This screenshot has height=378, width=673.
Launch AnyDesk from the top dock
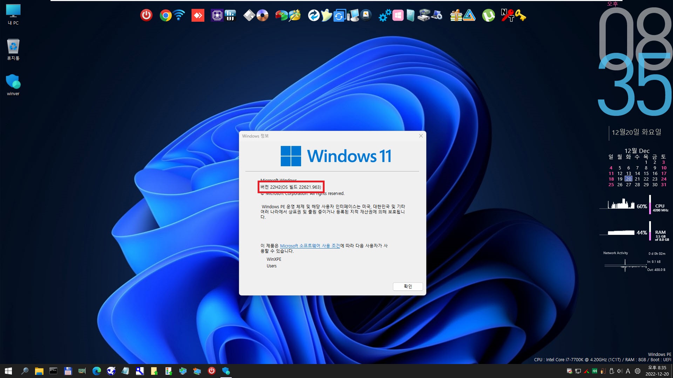pos(198,15)
